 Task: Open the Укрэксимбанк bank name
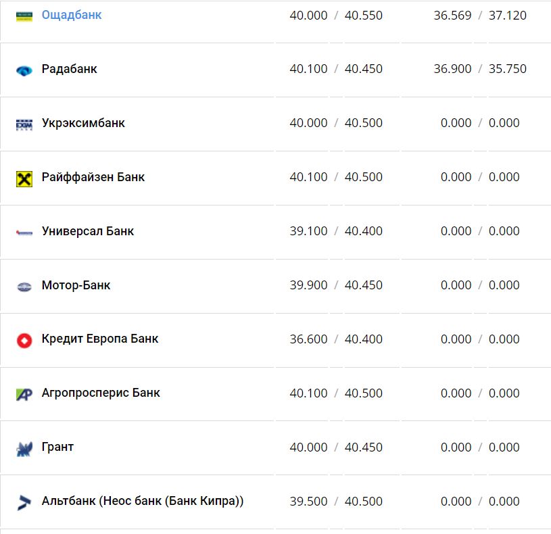click(x=83, y=123)
